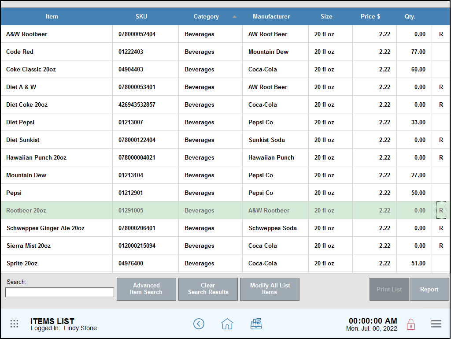Click the R flag on A&W Rootbeer row
The width and height of the screenshot is (451, 339).
point(441,34)
